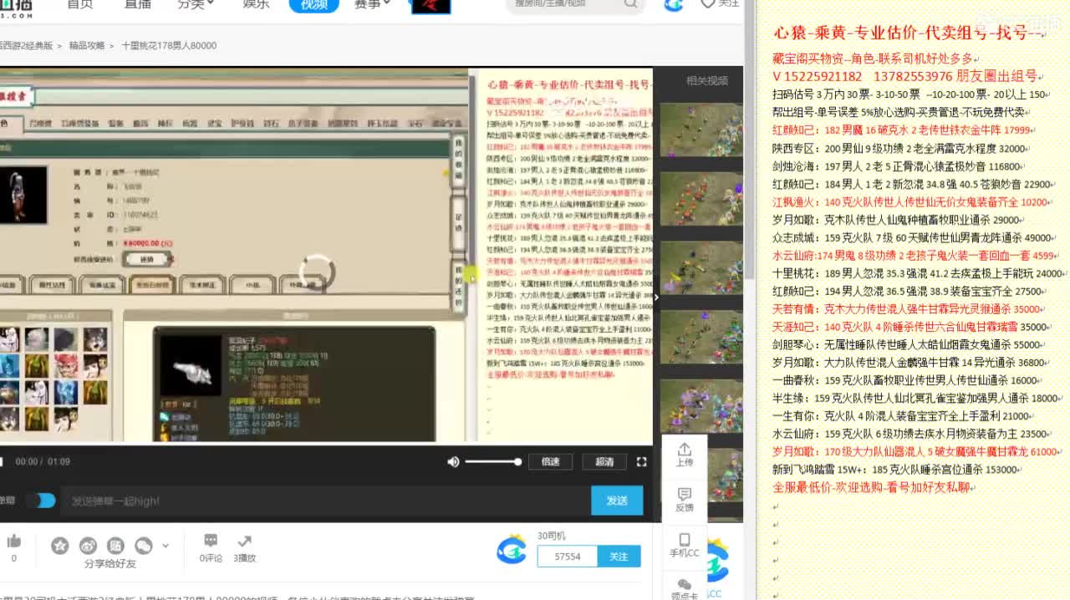Click 天若有情 克木大力 listing line
This screenshot has width=1070, height=600.
click(x=909, y=309)
